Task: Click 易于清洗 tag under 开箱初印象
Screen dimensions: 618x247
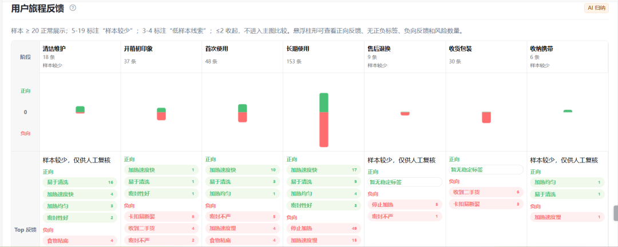Action: (x=161, y=182)
